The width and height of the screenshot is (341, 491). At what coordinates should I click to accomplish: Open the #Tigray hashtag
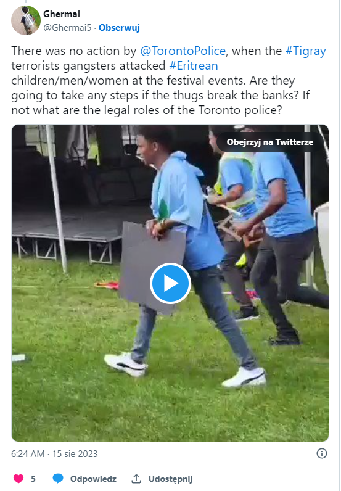pyautogui.click(x=306, y=51)
